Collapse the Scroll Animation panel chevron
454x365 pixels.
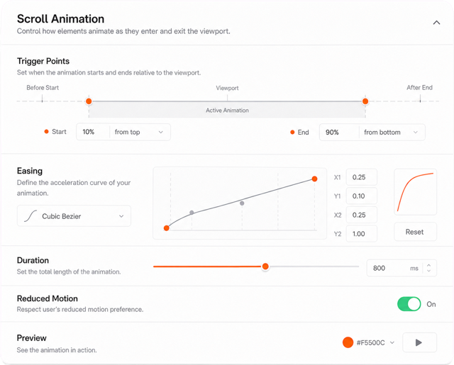pos(436,23)
